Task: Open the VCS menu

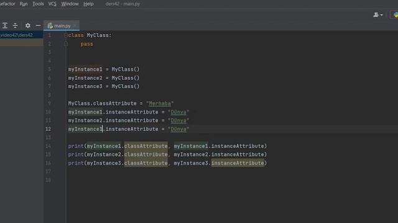Action: pos(52,4)
